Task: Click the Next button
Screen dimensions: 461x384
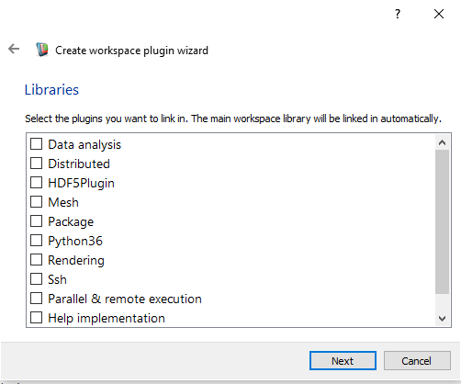Action: pos(343,361)
